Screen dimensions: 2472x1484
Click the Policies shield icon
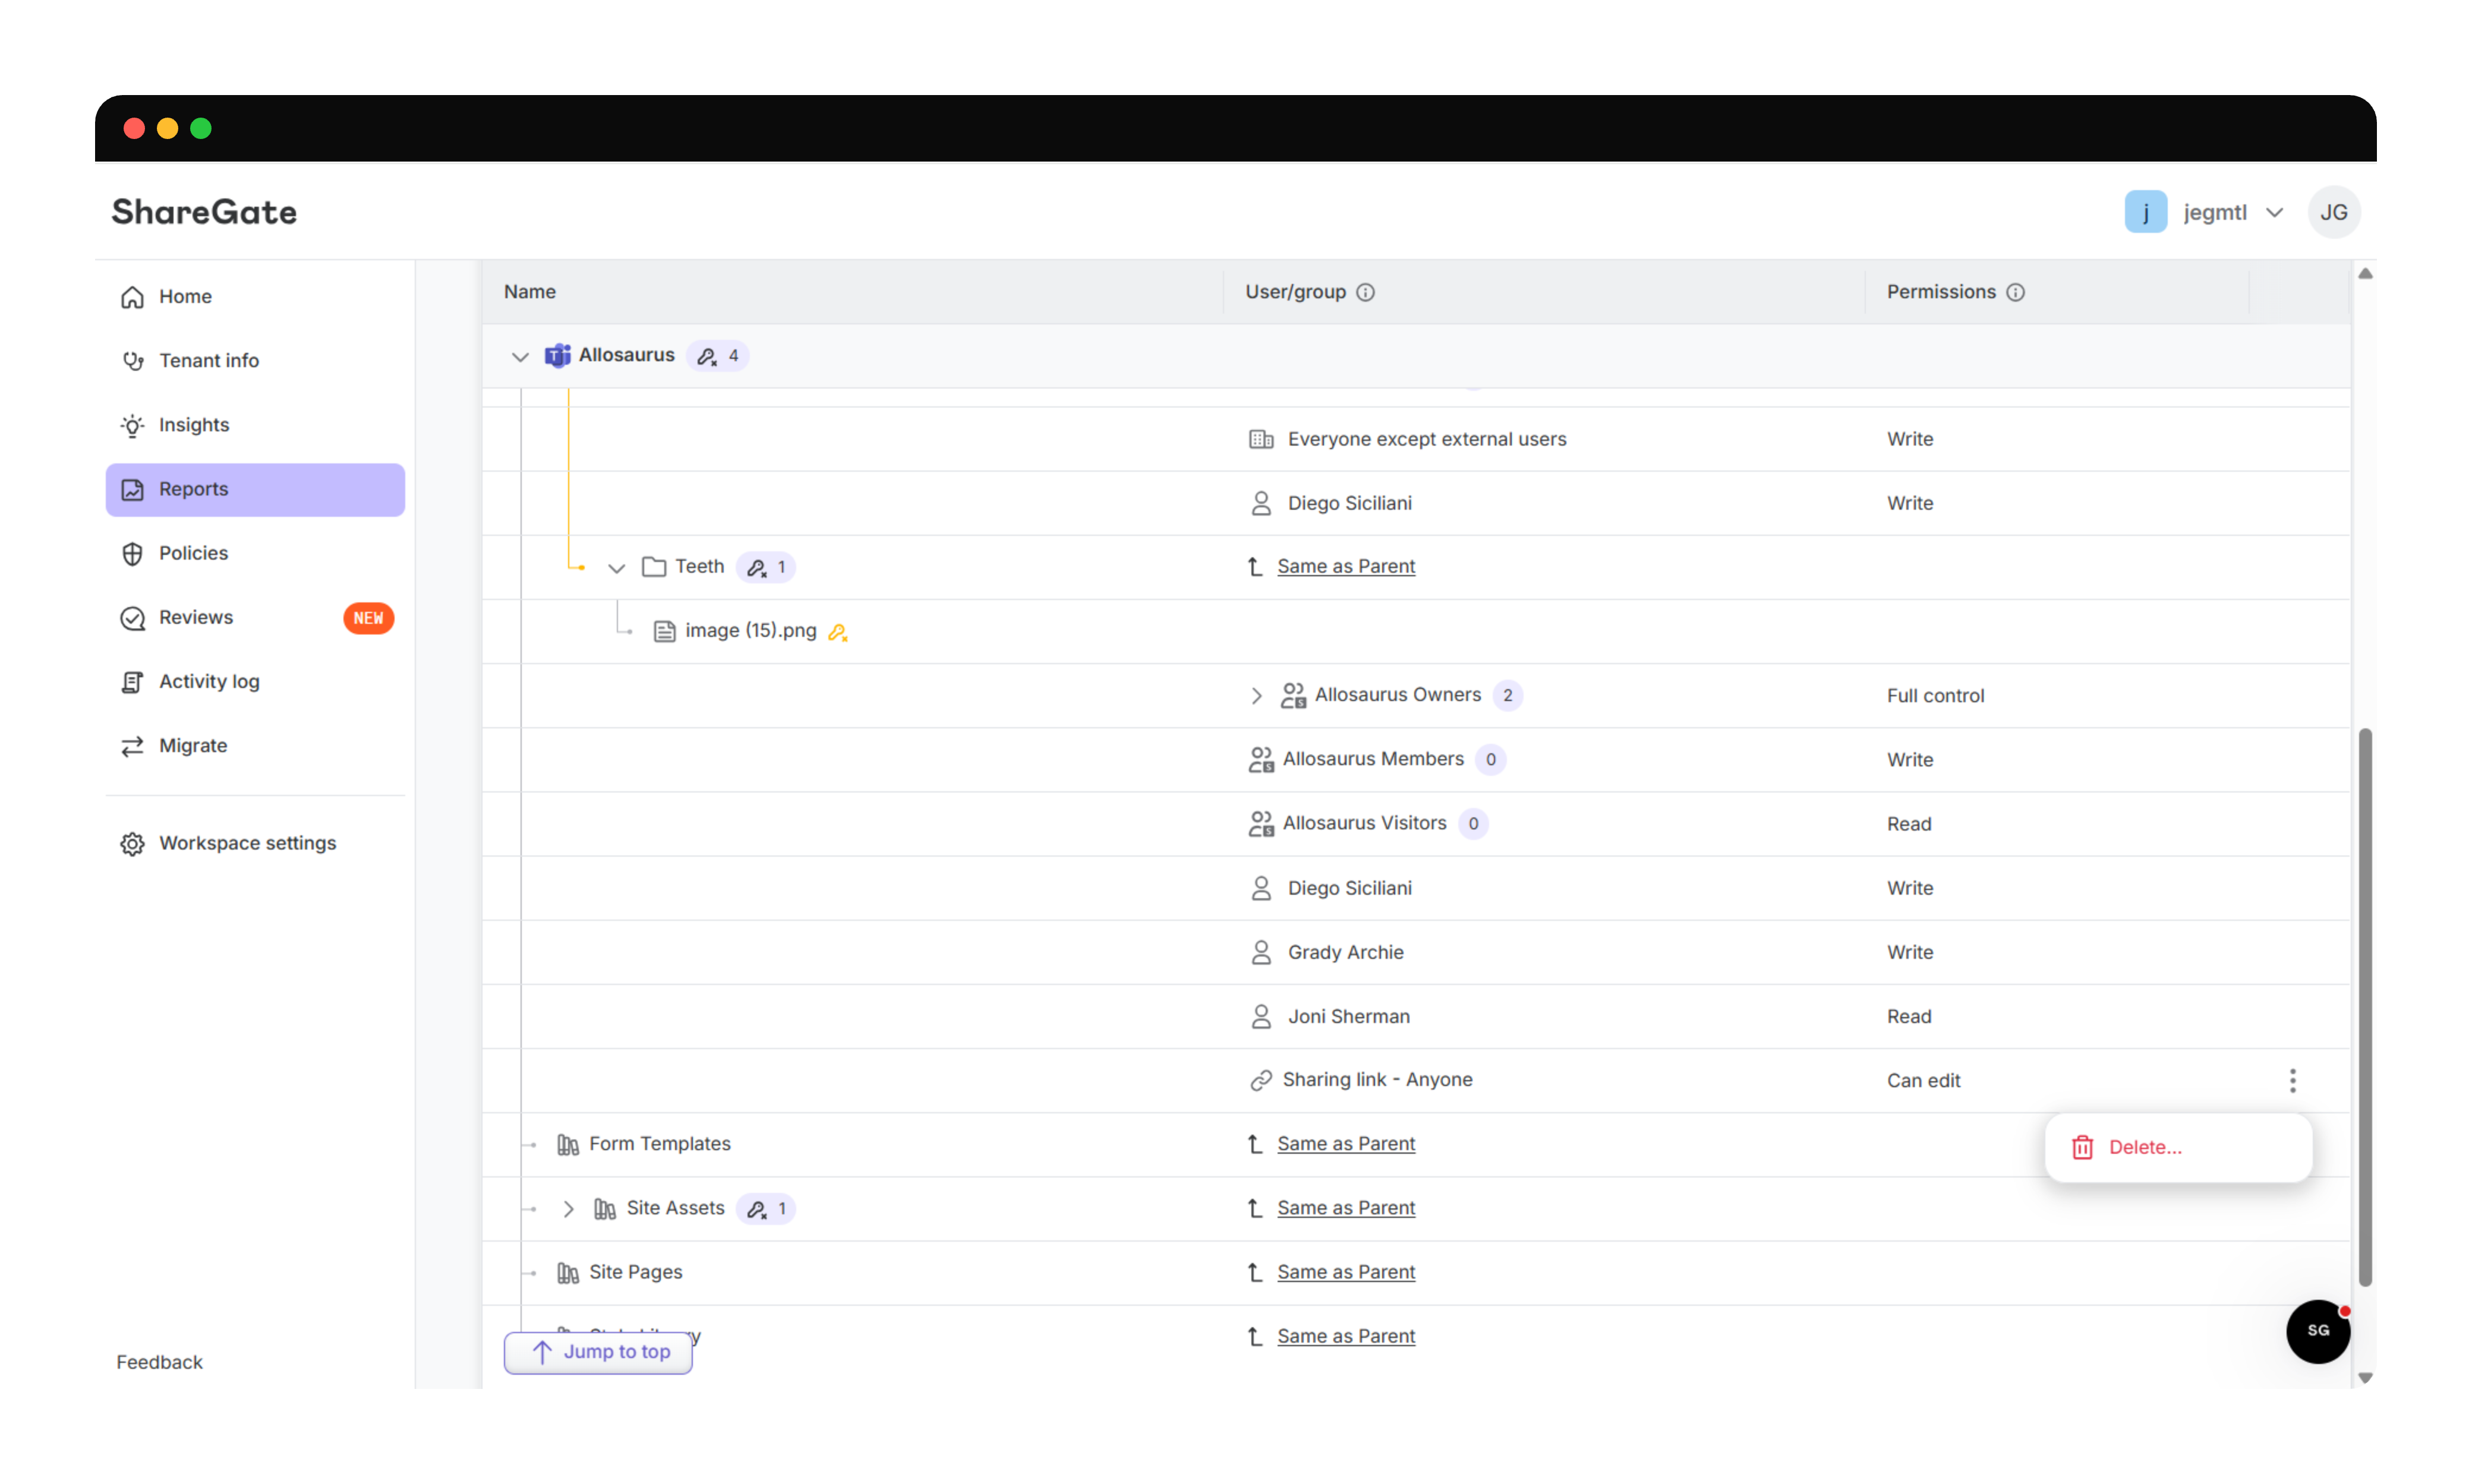[x=132, y=553]
